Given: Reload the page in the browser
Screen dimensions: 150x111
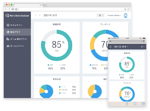Looking at the screenshot, I should (13, 9).
